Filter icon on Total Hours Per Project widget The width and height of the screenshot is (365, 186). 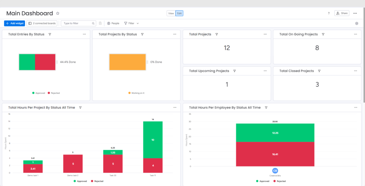[x=80, y=107]
